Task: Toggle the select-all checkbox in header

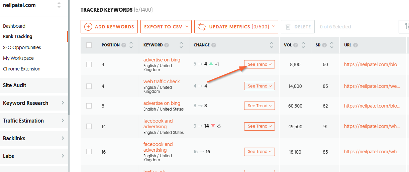Action: pyautogui.click(x=89, y=45)
